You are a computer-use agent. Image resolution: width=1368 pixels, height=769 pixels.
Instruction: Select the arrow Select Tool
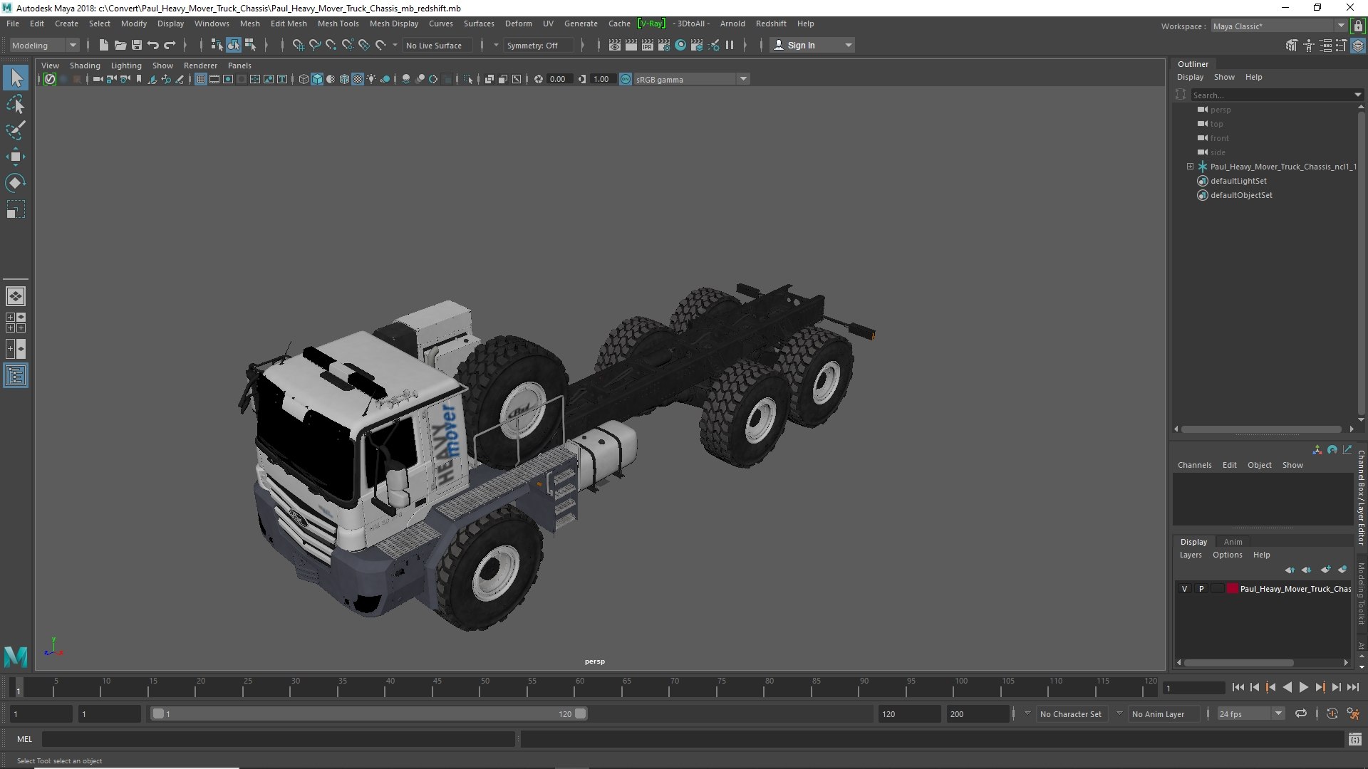pos(16,78)
